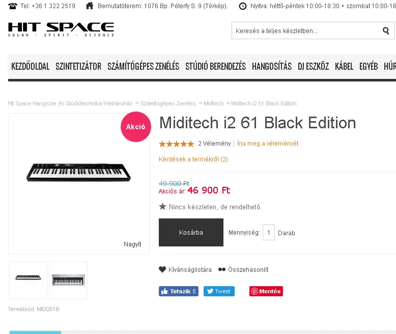This screenshot has width=396, height=334.
Task: Open the DJ Eszköz menu
Action: [313, 66]
